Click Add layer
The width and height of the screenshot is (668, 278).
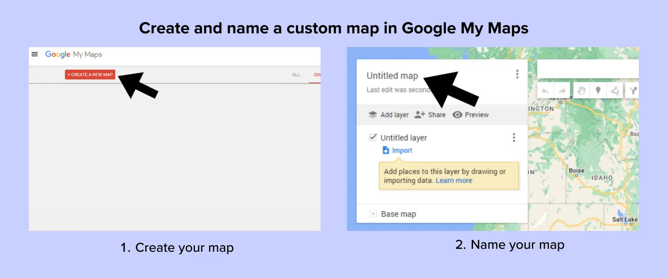point(389,115)
